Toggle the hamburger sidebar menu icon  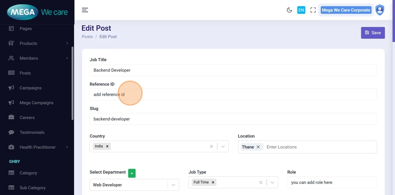pyautogui.click(x=85, y=10)
